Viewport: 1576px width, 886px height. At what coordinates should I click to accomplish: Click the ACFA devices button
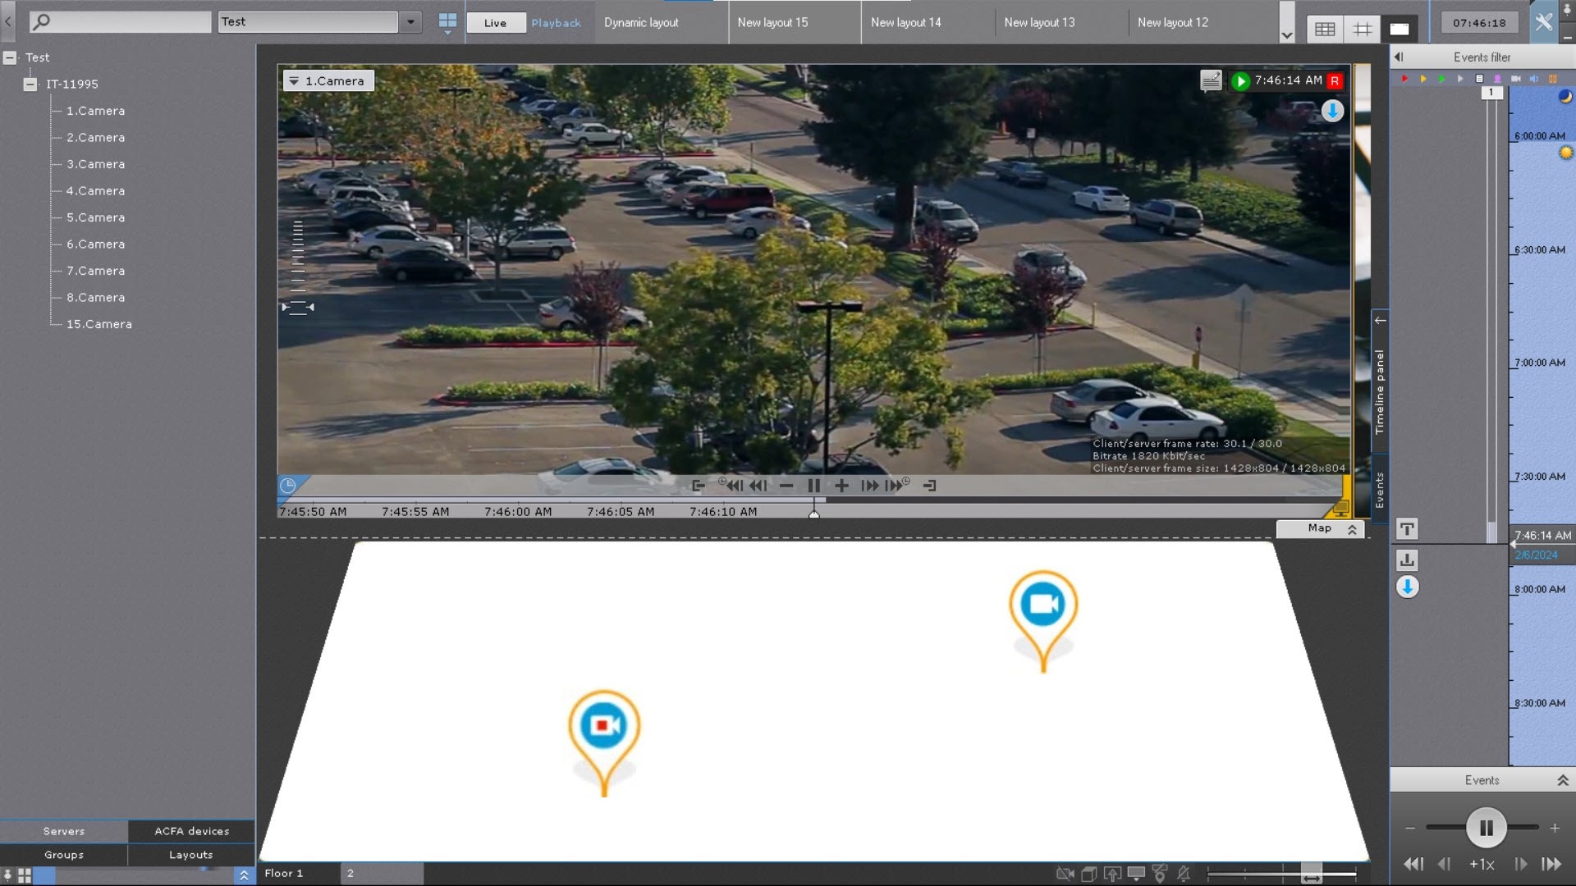tap(191, 831)
